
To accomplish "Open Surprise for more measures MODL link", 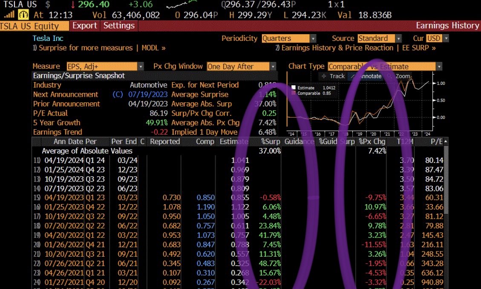I will pyautogui.click(x=99, y=48).
